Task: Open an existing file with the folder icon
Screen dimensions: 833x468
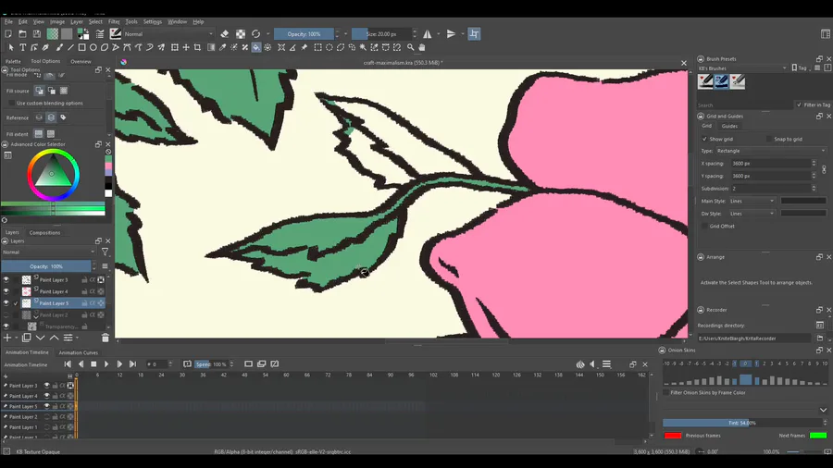Action: (x=22, y=34)
